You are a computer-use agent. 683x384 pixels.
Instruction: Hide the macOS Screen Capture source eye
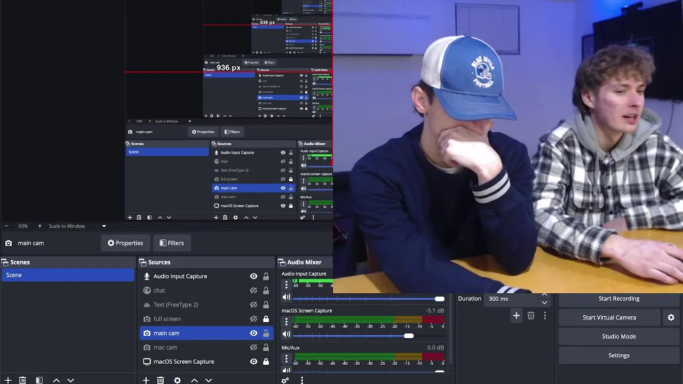(253, 362)
